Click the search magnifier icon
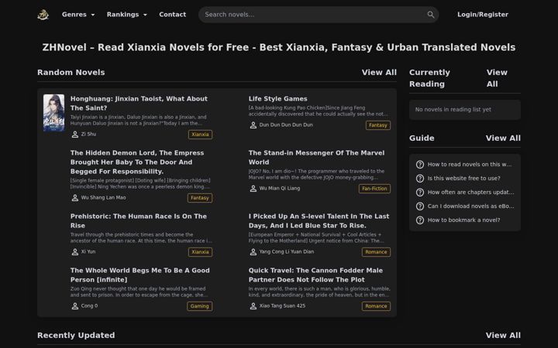558x348 pixels. pyautogui.click(x=431, y=15)
